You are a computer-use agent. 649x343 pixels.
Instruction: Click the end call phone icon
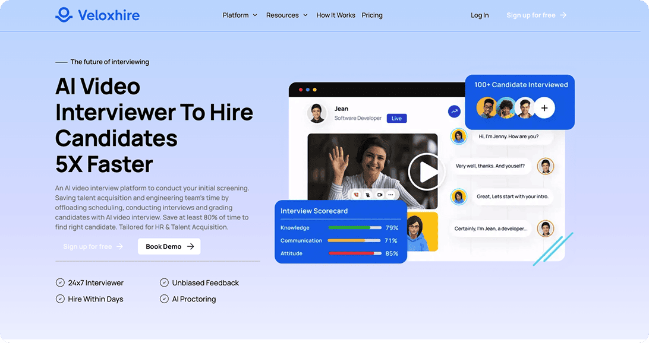(357, 195)
